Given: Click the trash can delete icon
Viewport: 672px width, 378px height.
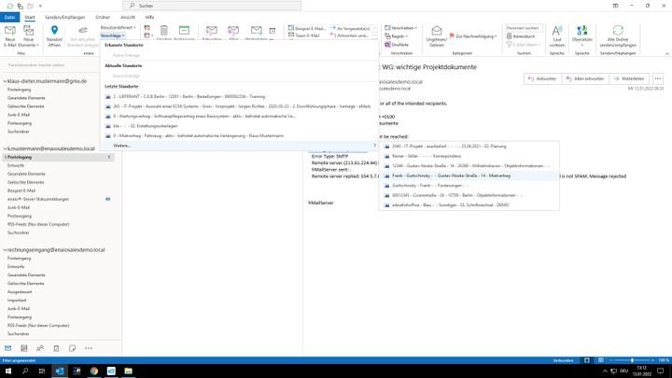Looking at the screenshot, I should click(x=163, y=31).
